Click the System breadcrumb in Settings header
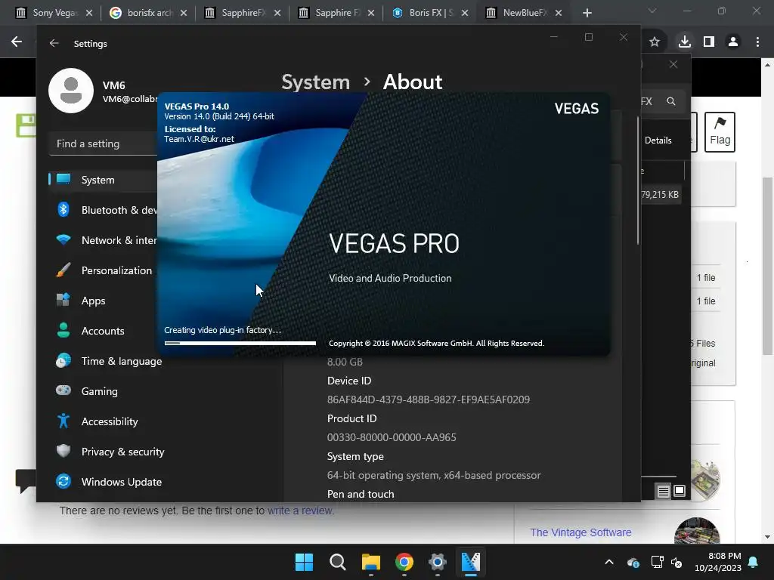The image size is (774, 580). pyautogui.click(x=315, y=82)
